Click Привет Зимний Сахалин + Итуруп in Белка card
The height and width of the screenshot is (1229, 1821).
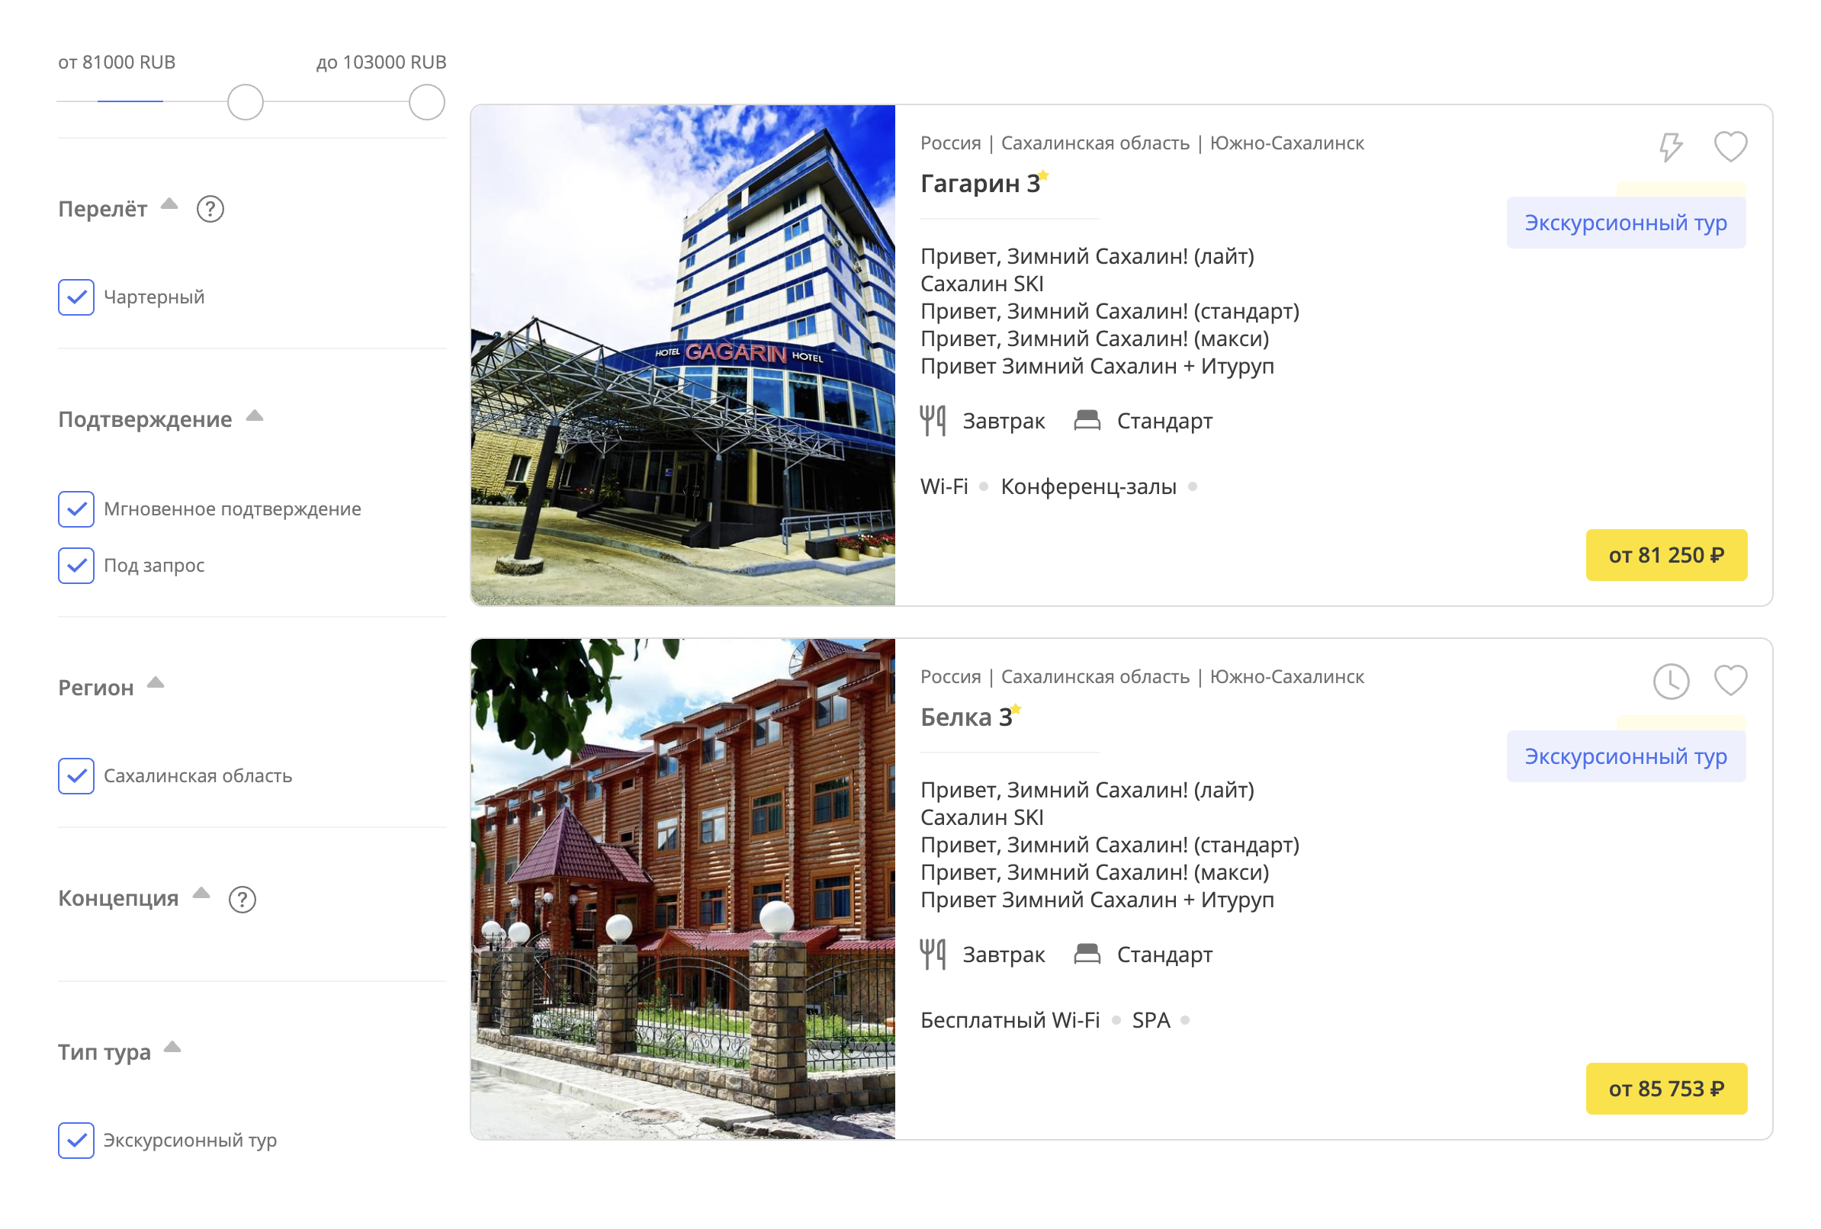(x=1097, y=899)
